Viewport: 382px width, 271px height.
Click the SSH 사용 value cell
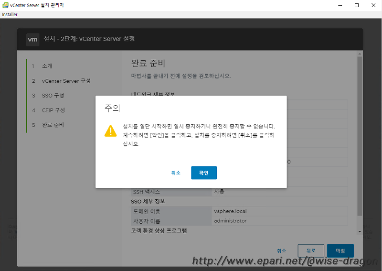(x=279, y=192)
